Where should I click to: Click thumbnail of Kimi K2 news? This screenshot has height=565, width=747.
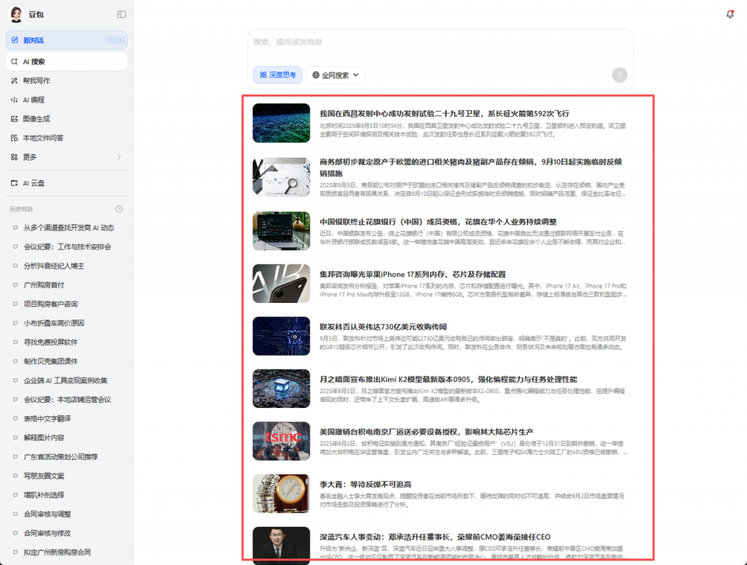(281, 388)
